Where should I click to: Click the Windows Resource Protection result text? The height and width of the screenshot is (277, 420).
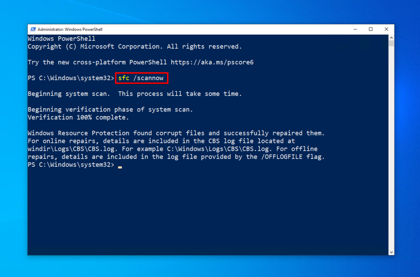[x=176, y=133]
